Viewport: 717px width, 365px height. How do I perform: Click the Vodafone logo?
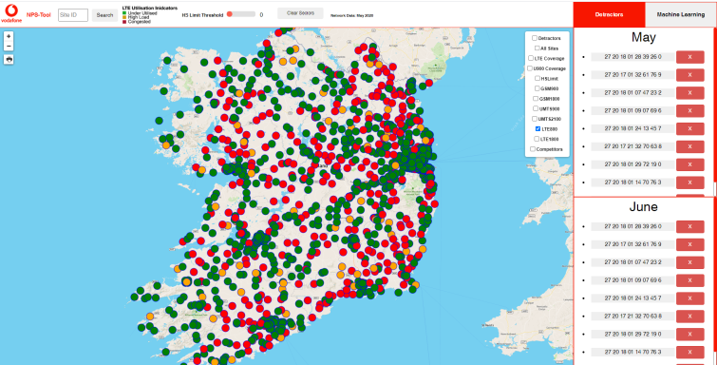click(x=10, y=13)
